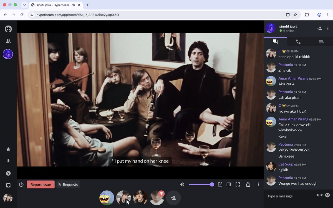Viewport: 333px width, 208px height.
Task: Switch to the playlist queue tab
Action: click(x=321, y=42)
